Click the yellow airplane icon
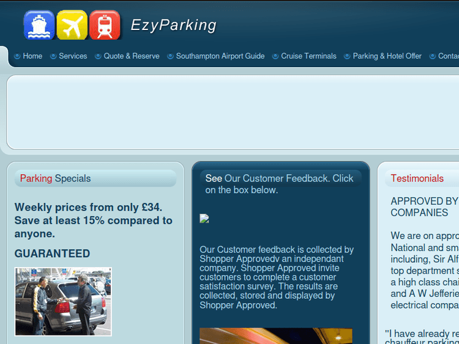Screen dimensions: 459x344 (72, 25)
